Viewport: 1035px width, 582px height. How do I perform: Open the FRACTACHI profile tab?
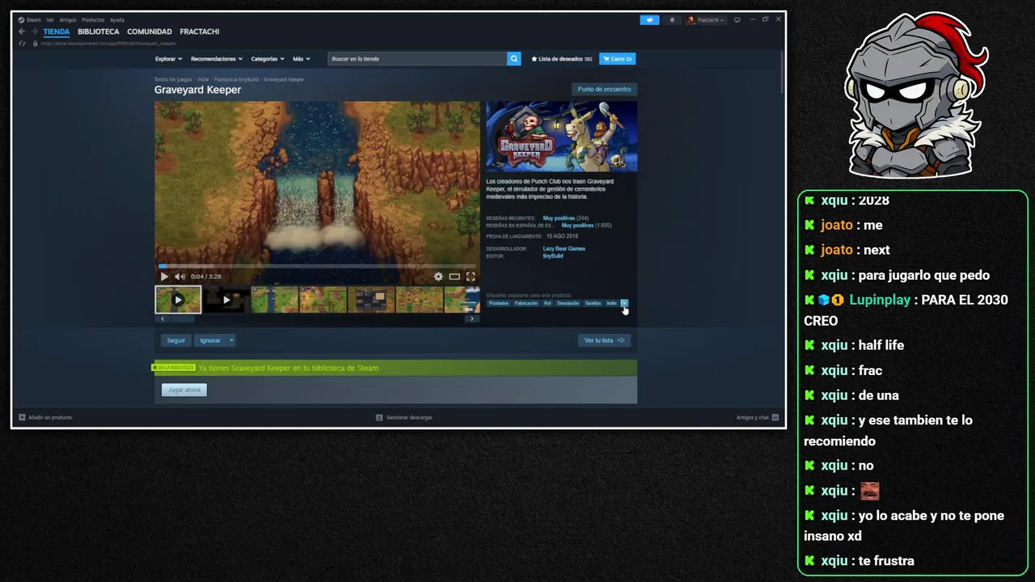pyautogui.click(x=200, y=32)
